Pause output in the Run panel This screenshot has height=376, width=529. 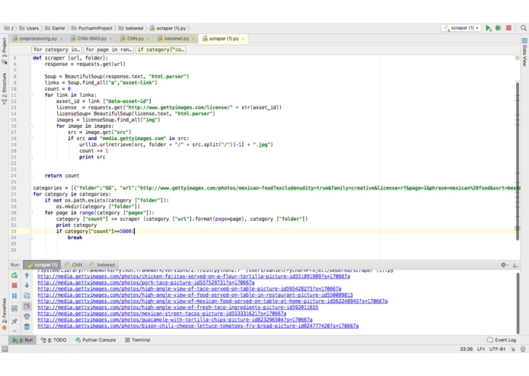[14, 296]
